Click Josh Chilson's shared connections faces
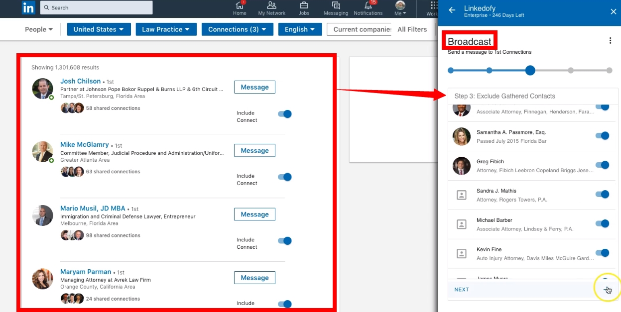 click(72, 108)
